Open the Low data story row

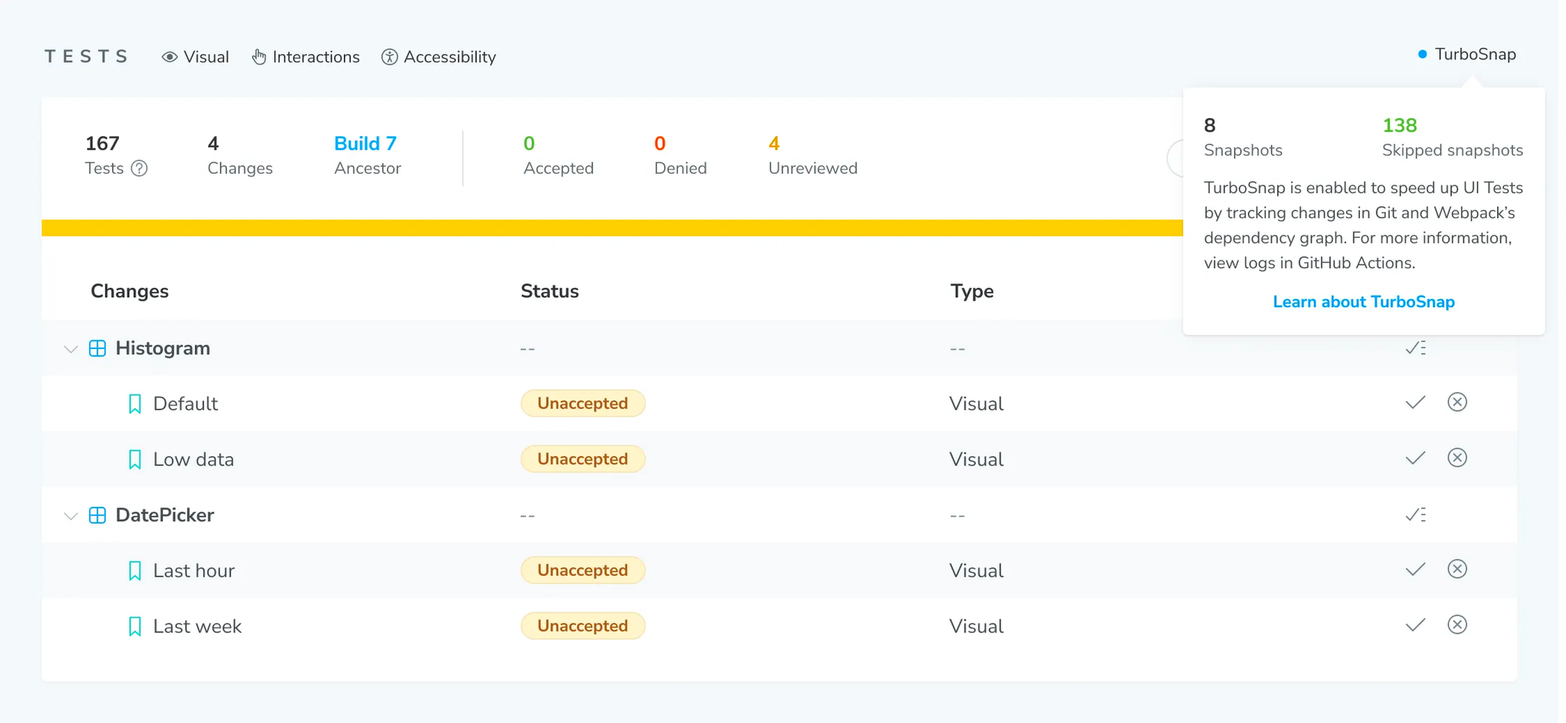(779, 459)
